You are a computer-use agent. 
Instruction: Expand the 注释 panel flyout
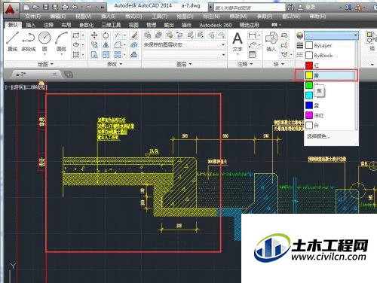[x=245, y=64]
